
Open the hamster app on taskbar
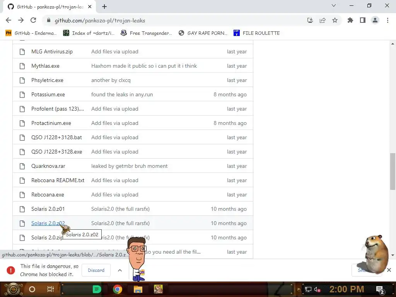[x=158, y=289]
